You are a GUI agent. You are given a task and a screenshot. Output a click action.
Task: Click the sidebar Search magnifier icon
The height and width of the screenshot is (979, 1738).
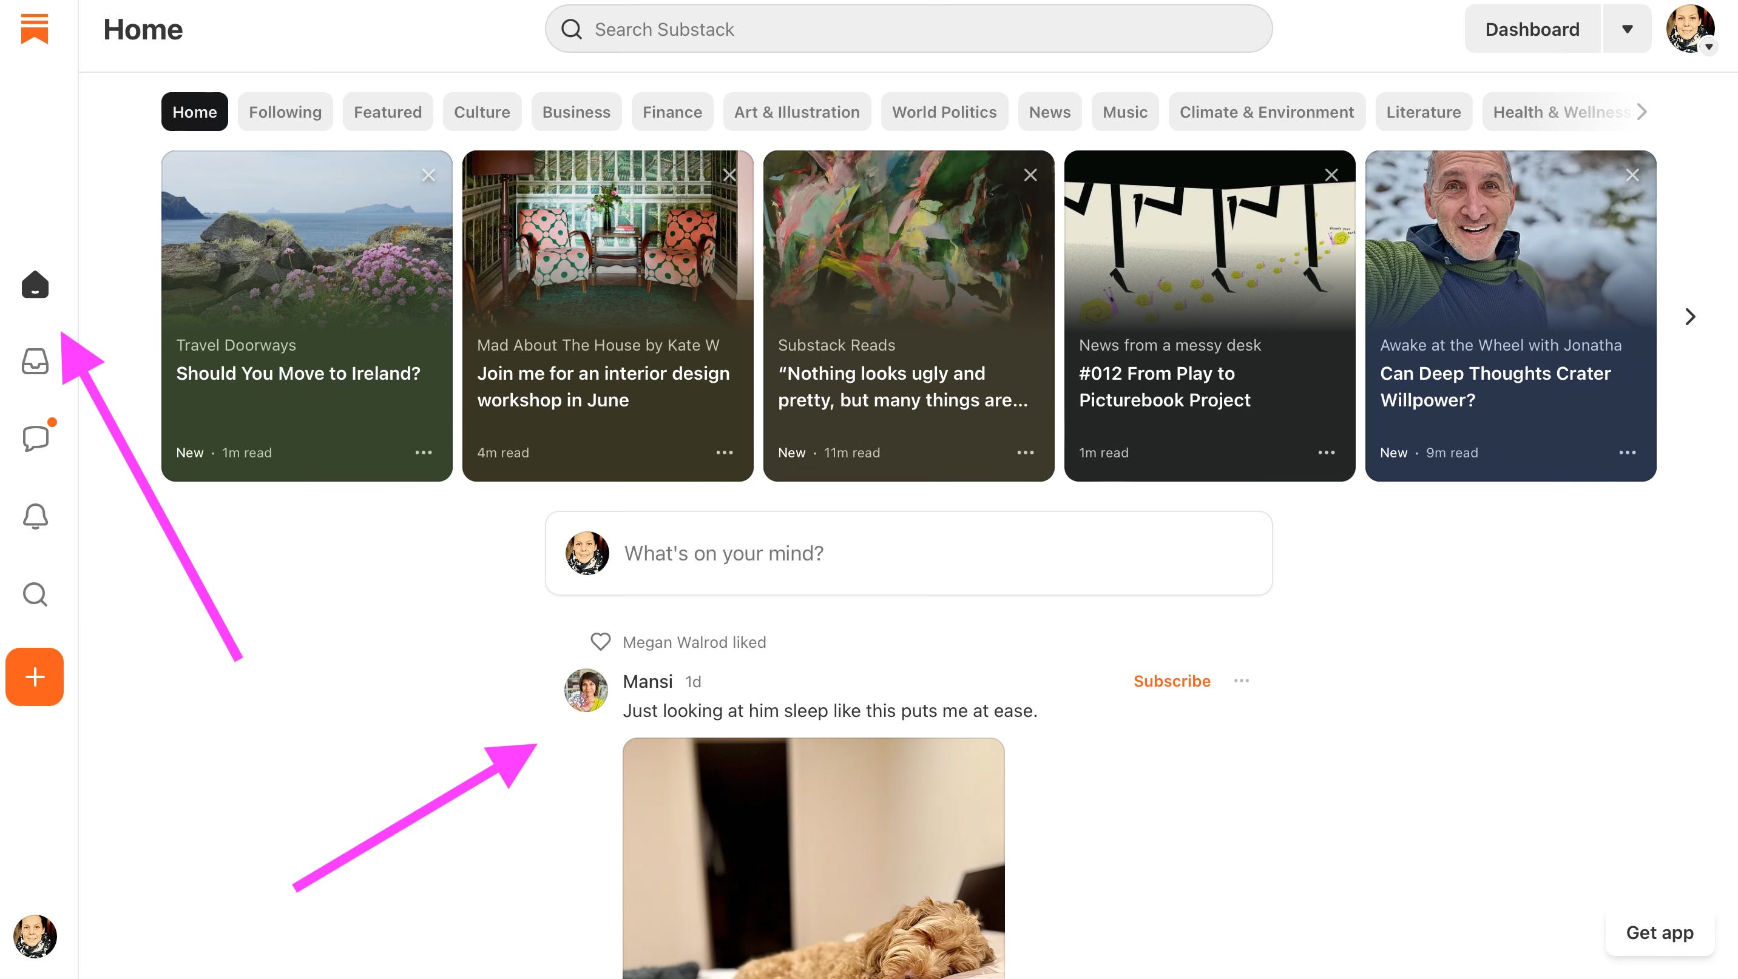click(35, 594)
